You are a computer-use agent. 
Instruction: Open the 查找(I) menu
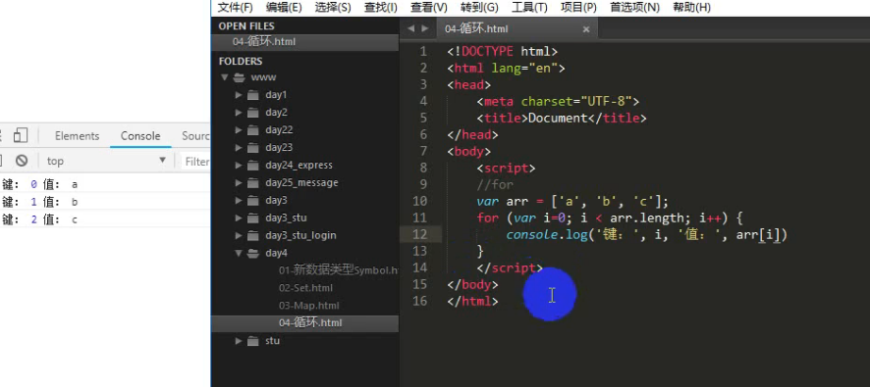[x=381, y=7]
